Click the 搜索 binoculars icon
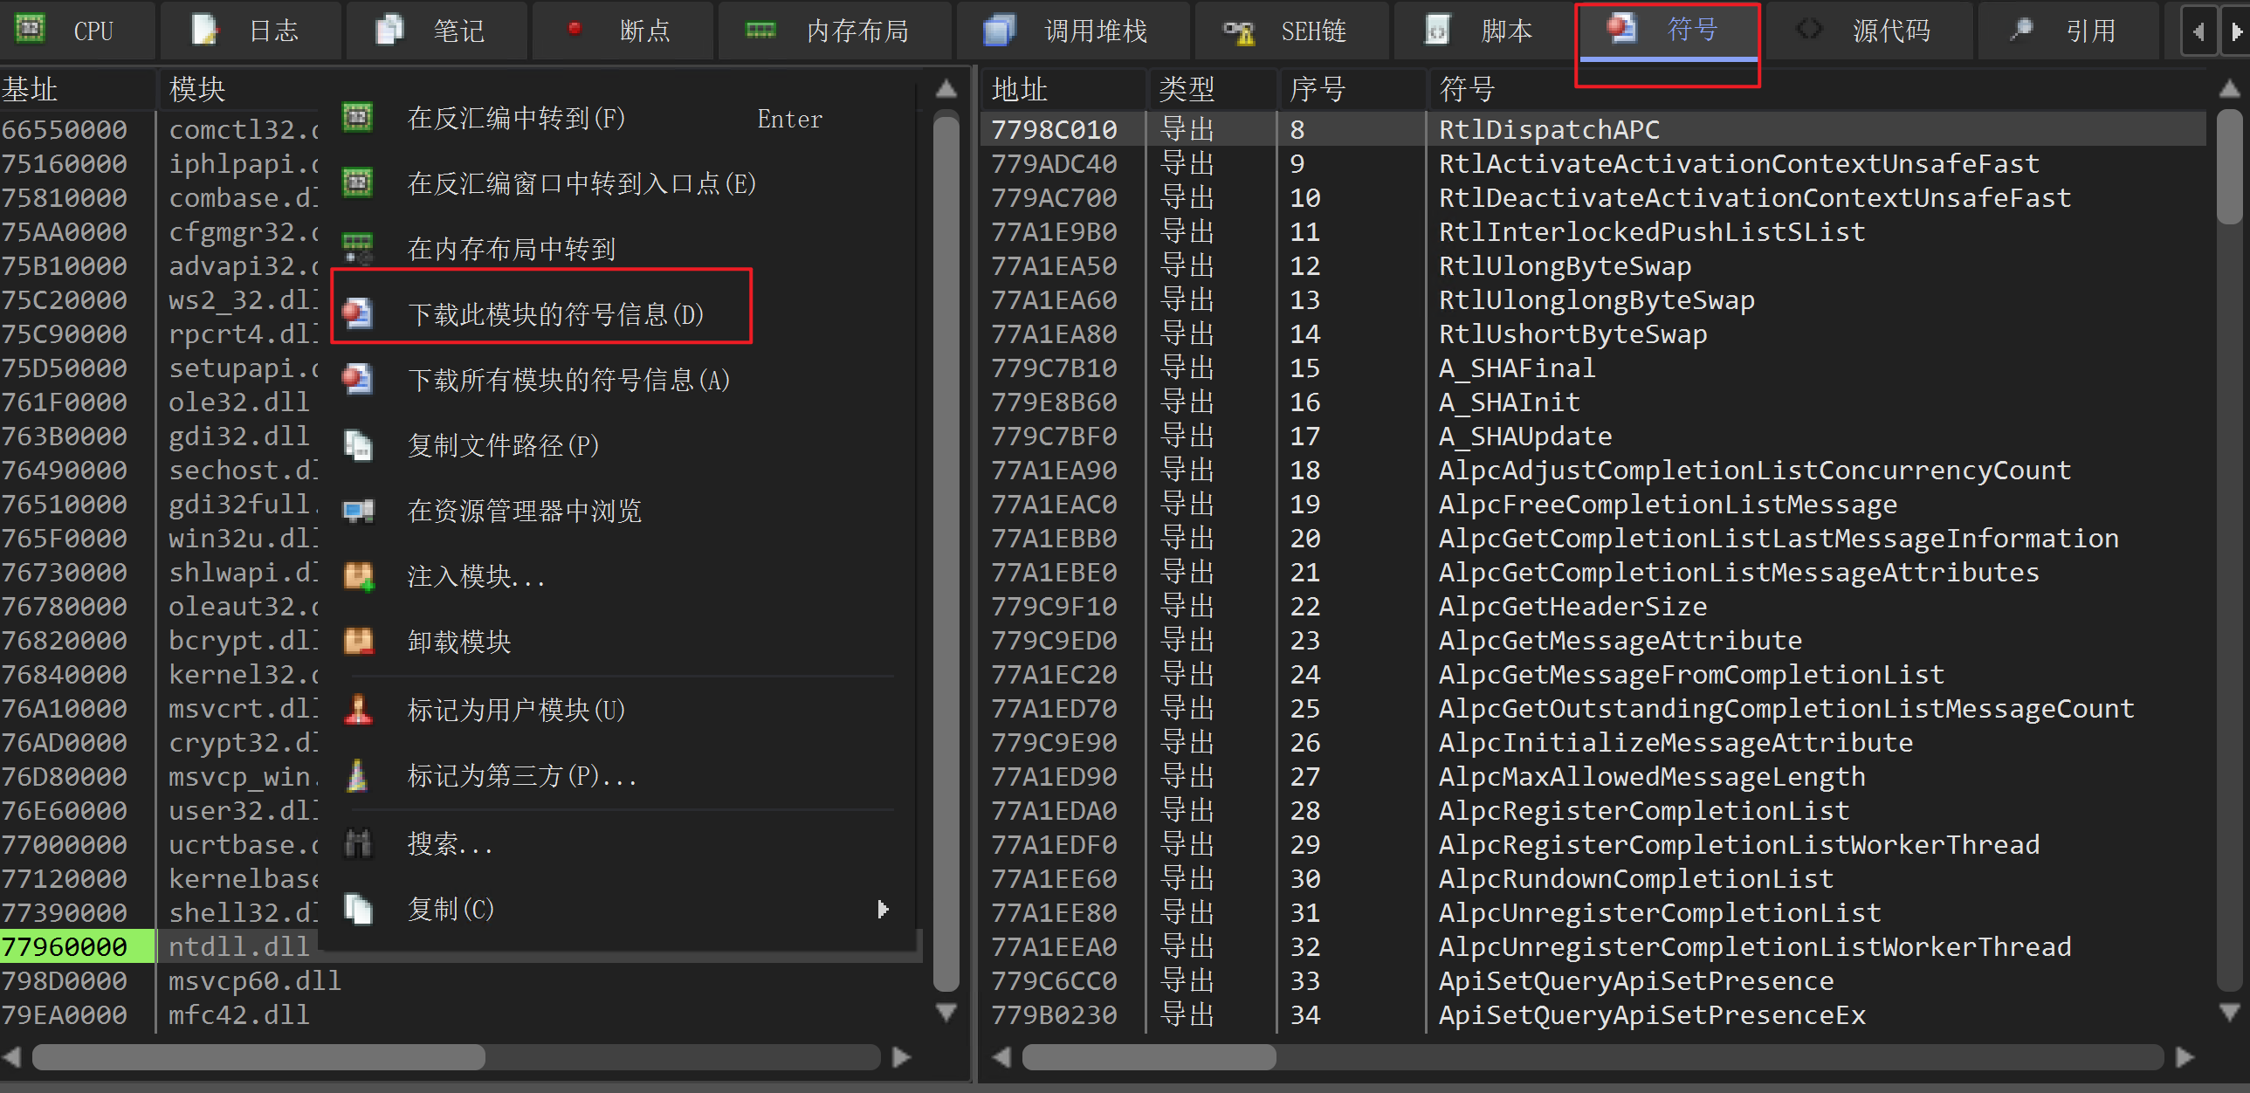The image size is (2250, 1093). [358, 843]
